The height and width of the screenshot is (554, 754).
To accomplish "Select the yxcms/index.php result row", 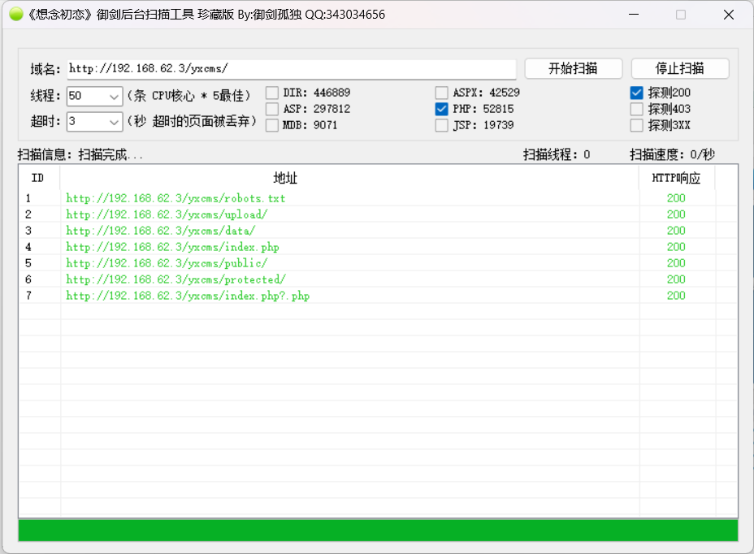I will pyautogui.click(x=378, y=247).
